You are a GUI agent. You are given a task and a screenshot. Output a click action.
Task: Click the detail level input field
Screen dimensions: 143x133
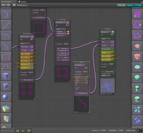[x=140, y=130]
